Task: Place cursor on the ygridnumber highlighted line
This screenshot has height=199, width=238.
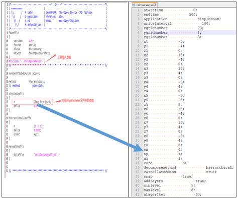Action: pos(173,32)
